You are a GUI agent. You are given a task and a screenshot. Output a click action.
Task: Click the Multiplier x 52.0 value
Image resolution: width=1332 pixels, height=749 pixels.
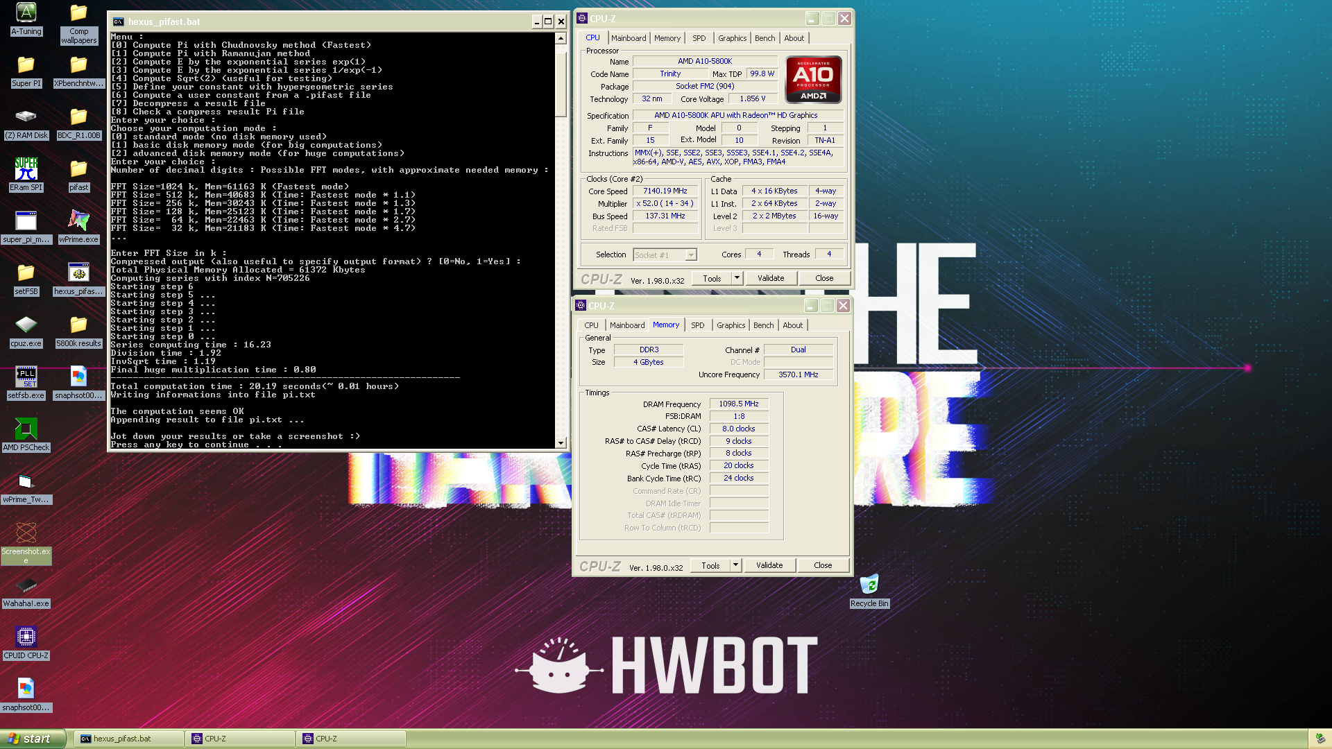[665, 204]
